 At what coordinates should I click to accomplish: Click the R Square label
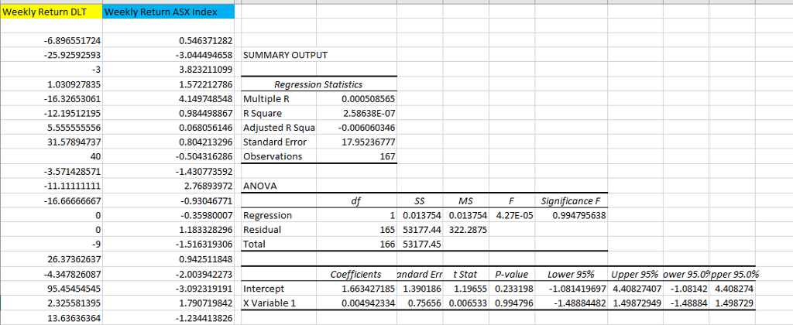pyautogui.click(x=263, y=113)
